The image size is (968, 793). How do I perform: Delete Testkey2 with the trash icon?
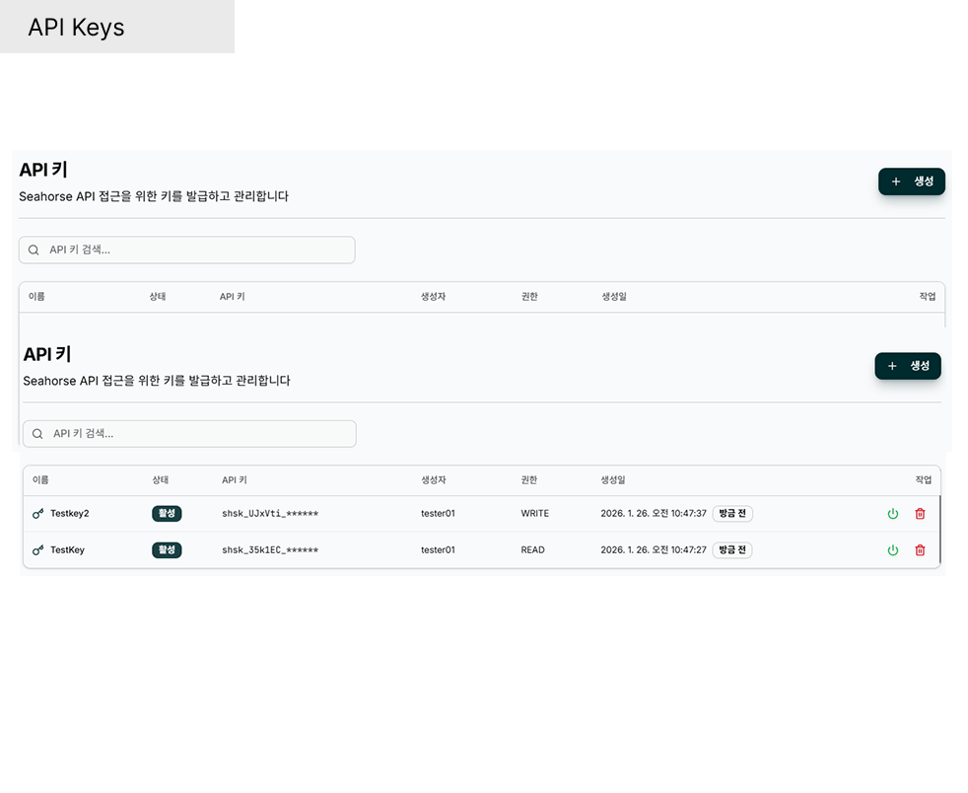click(920, 514)
